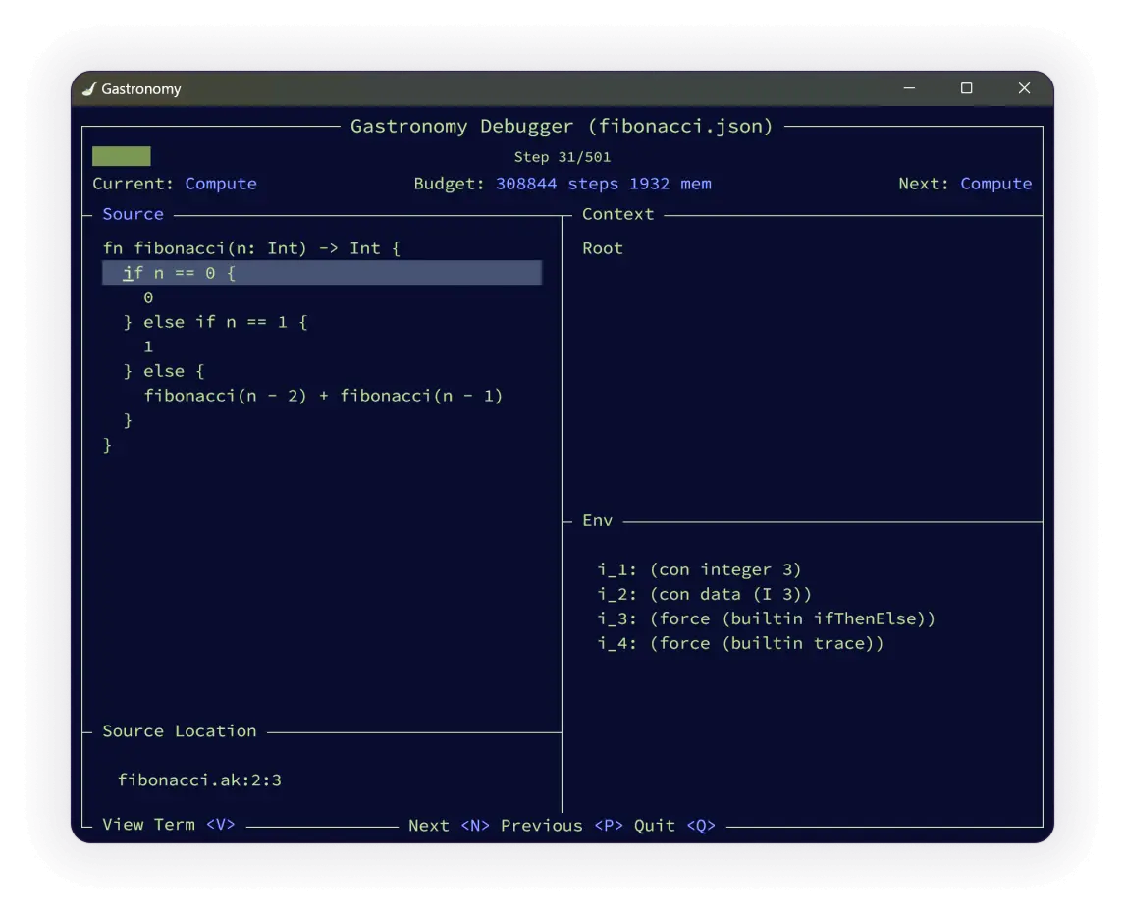
Task: Click env entry i_4 builtin trace
Action: point(740,644)
